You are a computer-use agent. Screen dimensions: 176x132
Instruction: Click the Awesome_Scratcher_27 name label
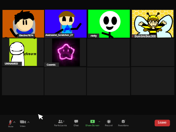pyautogui.click(x=59, y=35)
